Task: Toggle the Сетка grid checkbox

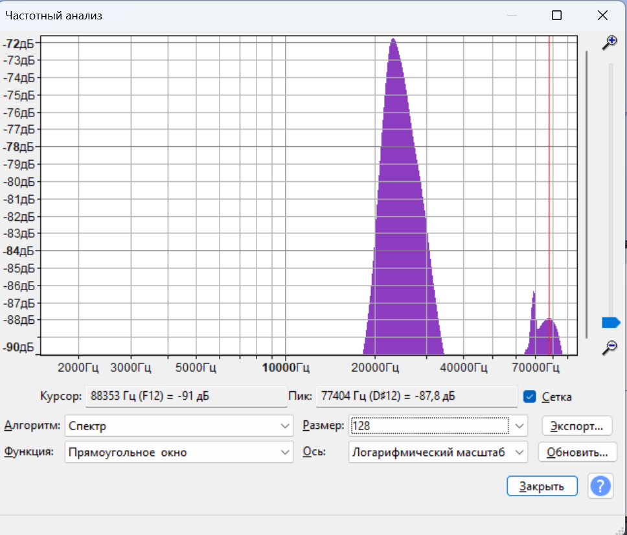Action: point(529,396)
